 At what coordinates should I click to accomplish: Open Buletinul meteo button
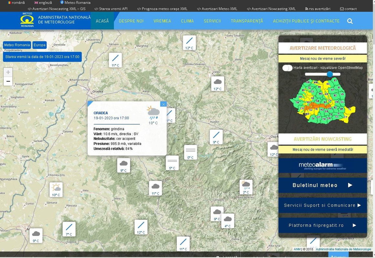pyautogui.click(x=323, y=185)
